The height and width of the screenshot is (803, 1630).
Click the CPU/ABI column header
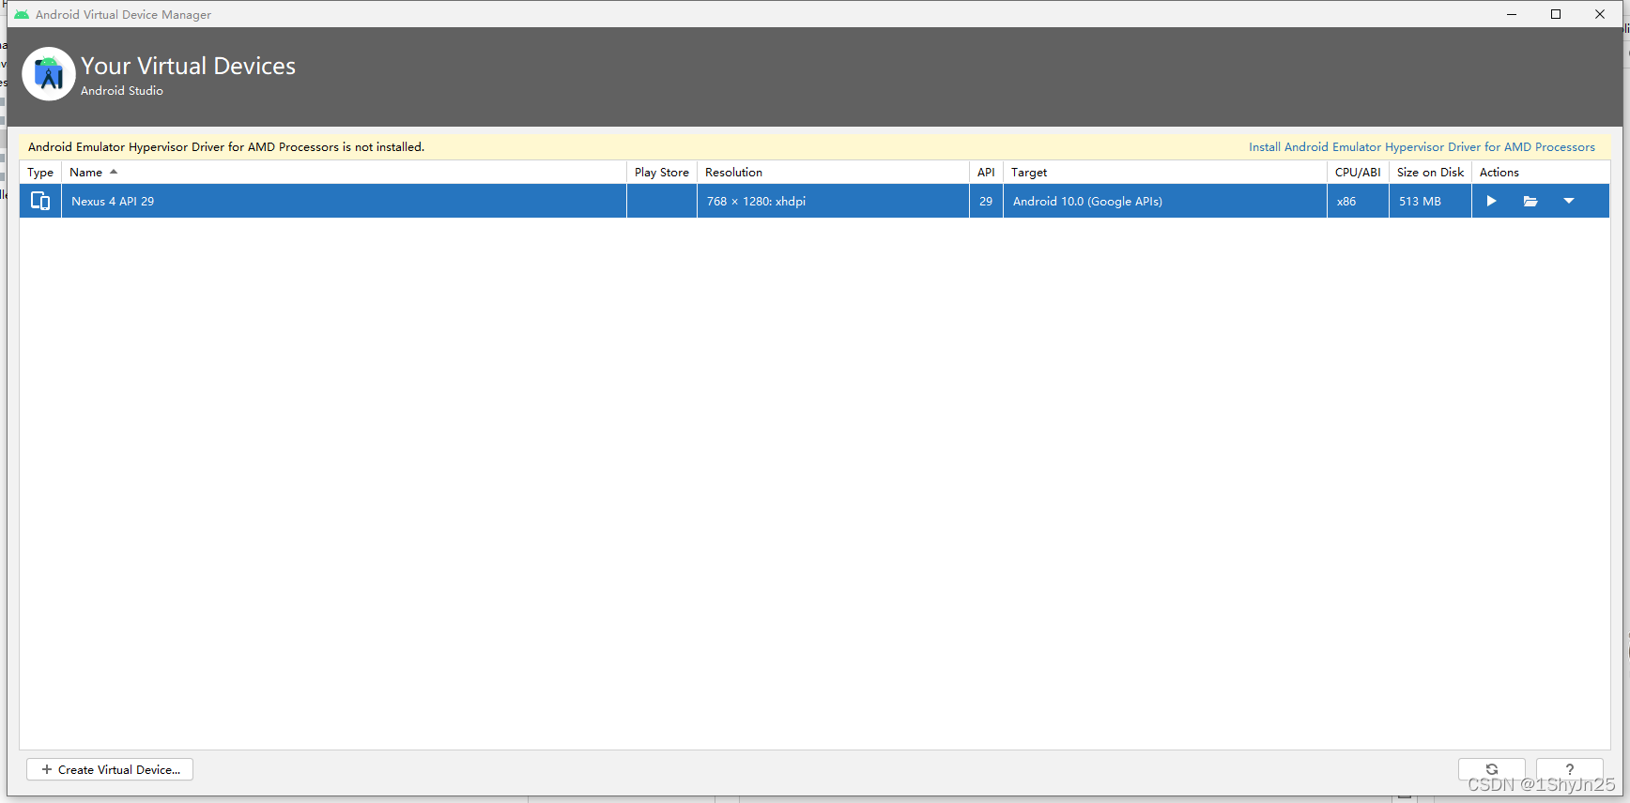click(x=1358, y=173)
